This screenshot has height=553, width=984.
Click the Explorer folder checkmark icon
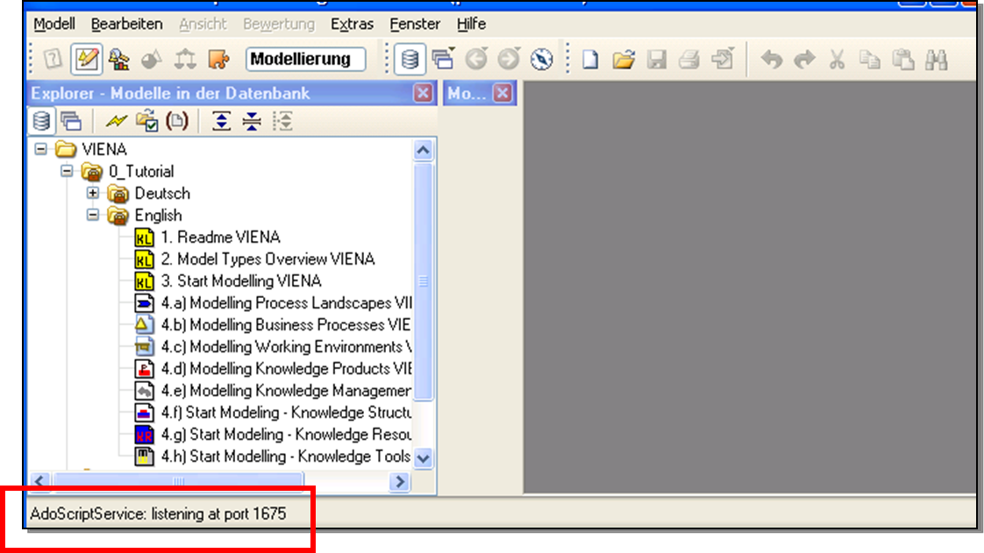(147, 120)
